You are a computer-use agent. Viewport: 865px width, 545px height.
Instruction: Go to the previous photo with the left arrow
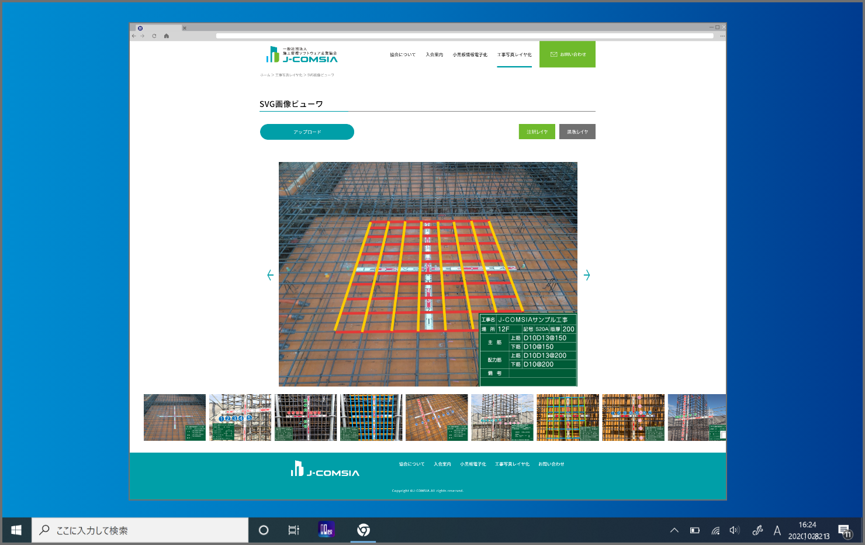269,275
